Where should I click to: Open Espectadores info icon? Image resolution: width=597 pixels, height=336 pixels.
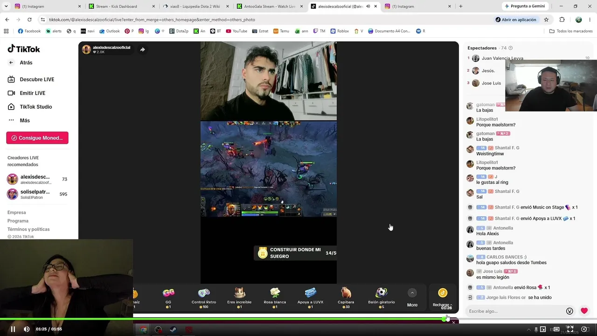[x=511, y=48]
